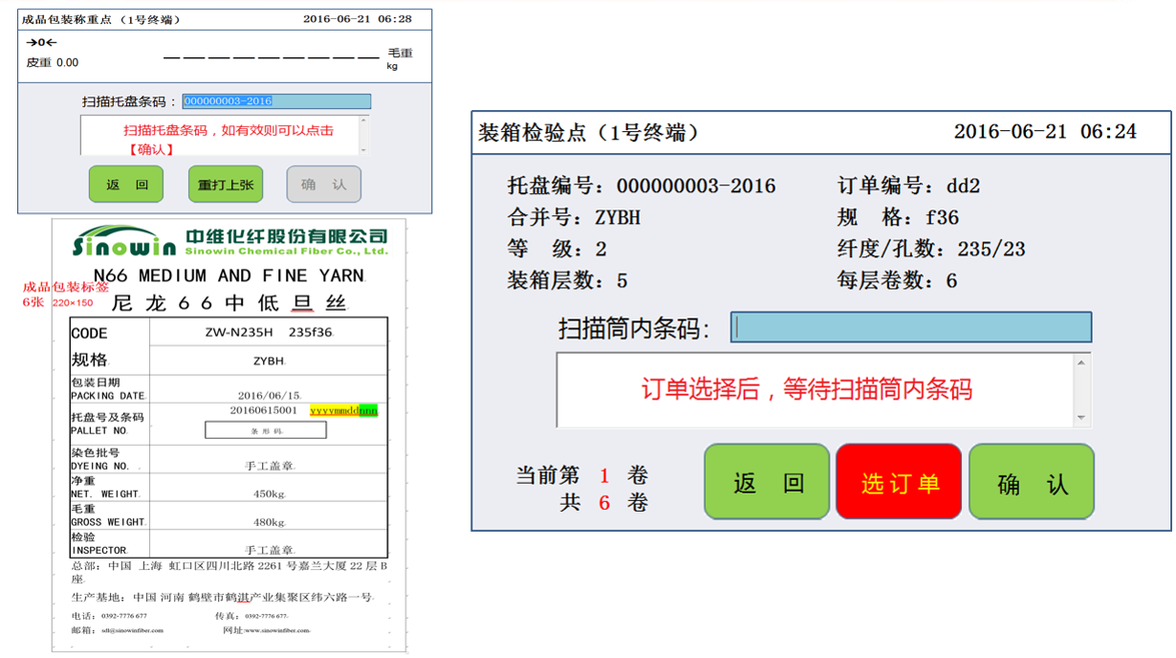Click the 共 6 卷 total counter

[x=603, y=502]
